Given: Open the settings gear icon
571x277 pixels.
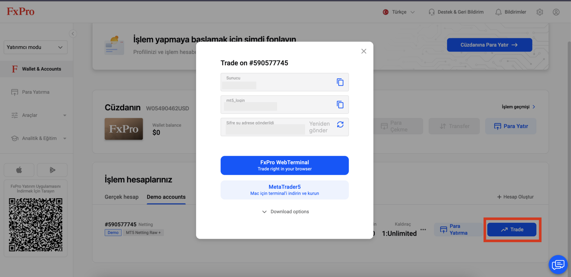Looking at the screenshot, I should (x=540, y=12).
